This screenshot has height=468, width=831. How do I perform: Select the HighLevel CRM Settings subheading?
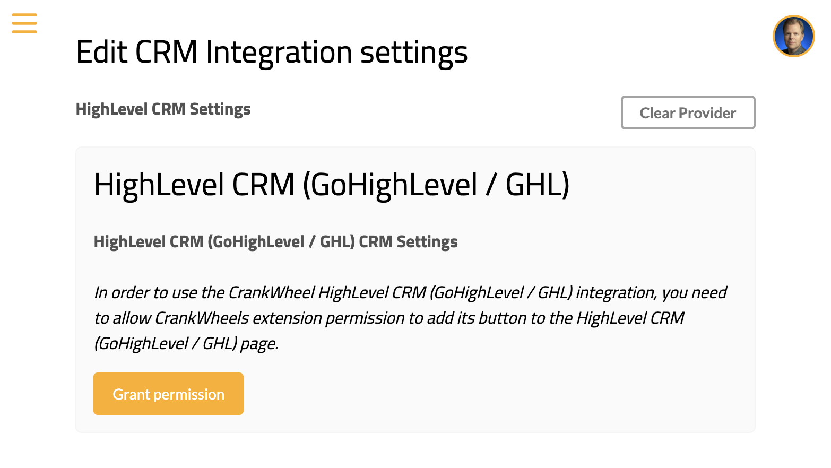coord(163,109)
